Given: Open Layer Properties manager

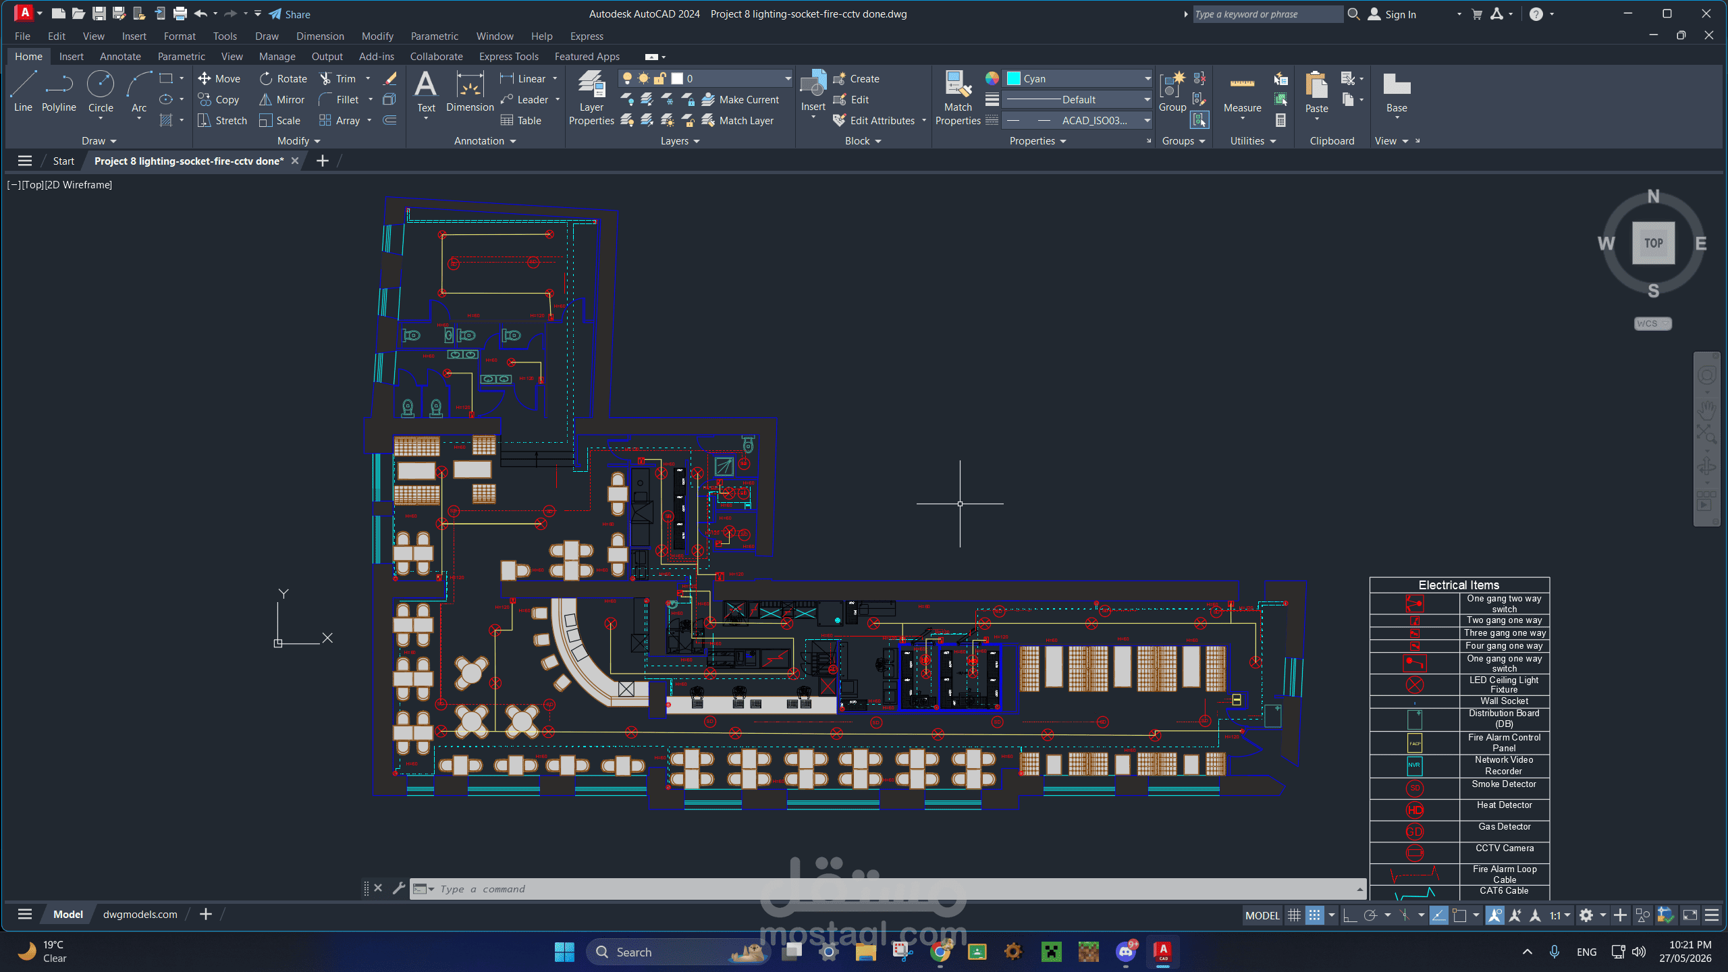Looking at the screenshot, I should point(591,98).
